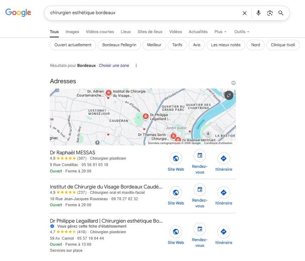The width and height of the screenshot is (305, 261).
Task: Expand the Plus dropdown menu
Action: 220,32
